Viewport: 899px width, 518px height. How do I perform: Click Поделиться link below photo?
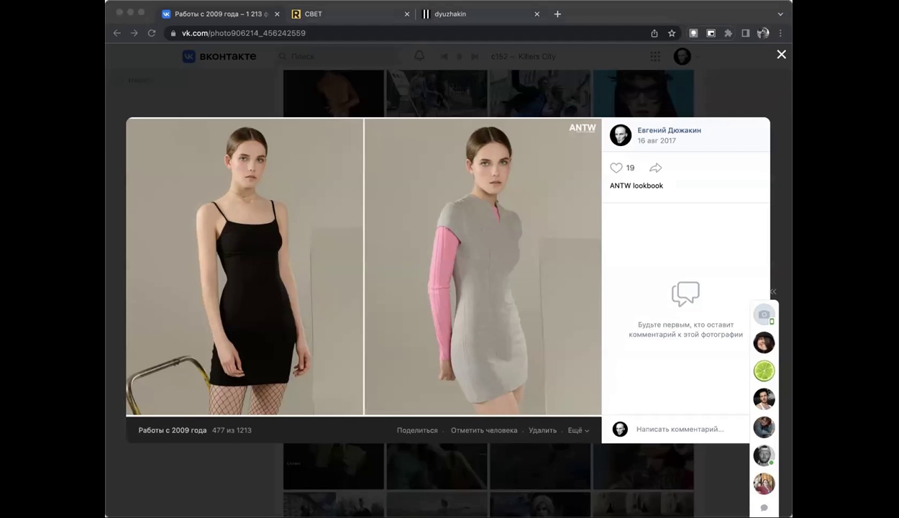click(417, 430)
